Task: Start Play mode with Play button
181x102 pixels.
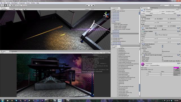Action: tap(87, 5)
